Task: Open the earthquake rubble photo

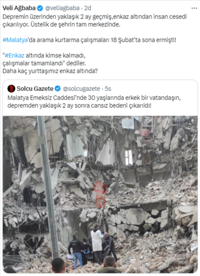Action: pos(100,194)
